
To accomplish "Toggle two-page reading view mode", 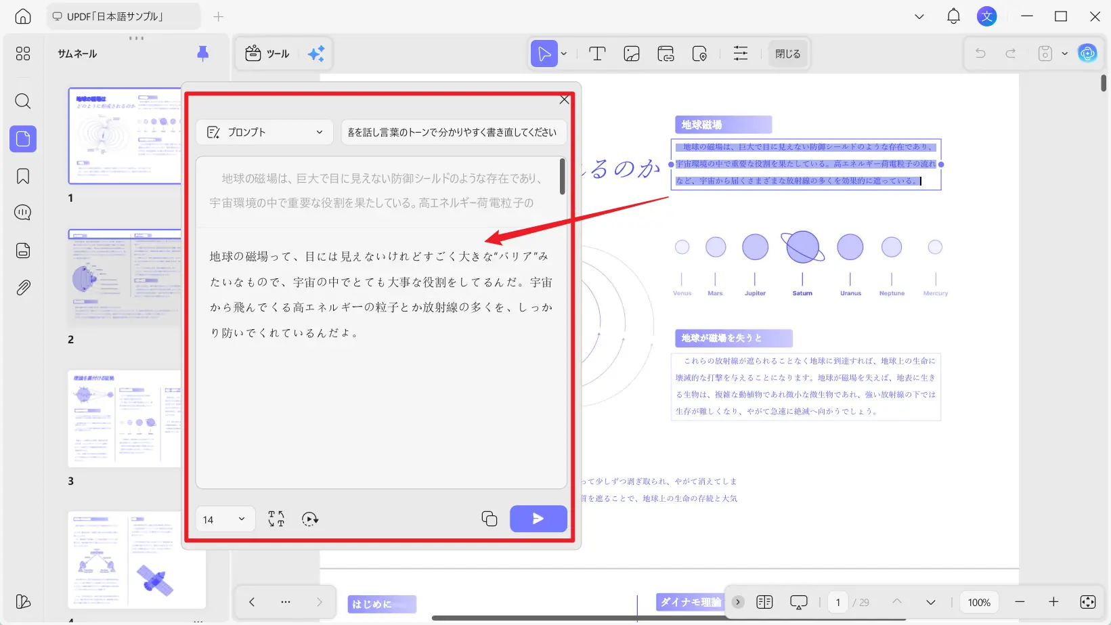I will point(765,601).
